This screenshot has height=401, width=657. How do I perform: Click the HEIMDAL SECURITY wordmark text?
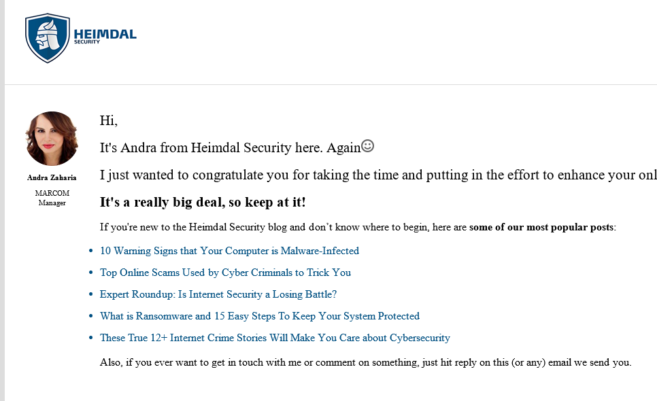(105, 35)
